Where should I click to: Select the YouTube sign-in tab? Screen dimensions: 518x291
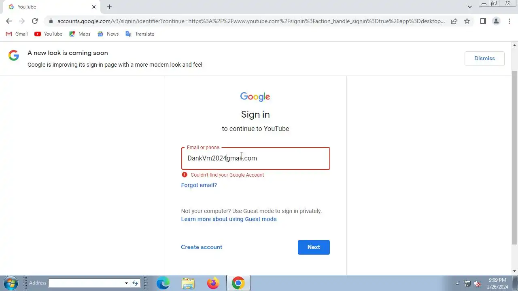pyautogui.click(x=52, y=7)
